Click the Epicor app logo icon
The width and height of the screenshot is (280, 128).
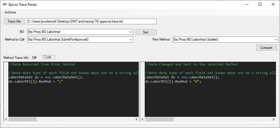click(x=5, y=5)
